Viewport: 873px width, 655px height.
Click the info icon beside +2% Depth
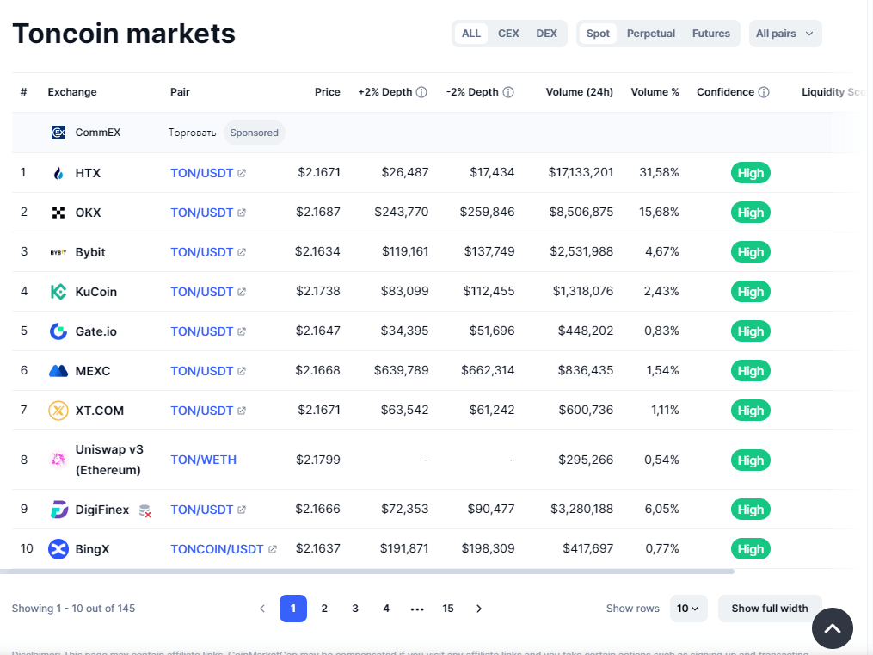421,92
